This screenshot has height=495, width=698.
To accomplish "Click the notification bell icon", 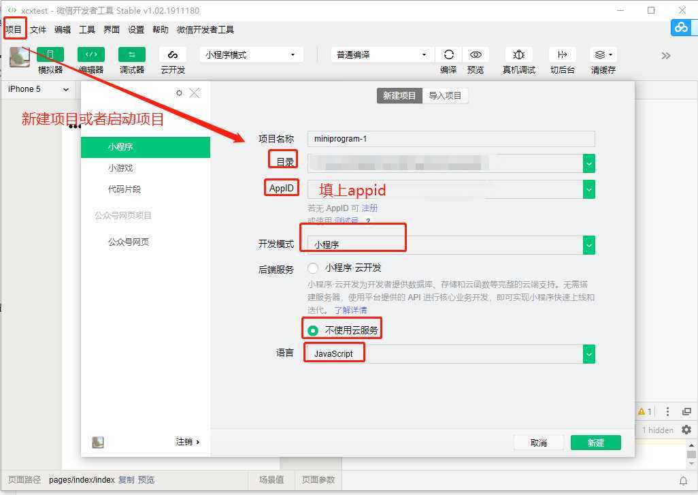I will [x=683, y=480].
